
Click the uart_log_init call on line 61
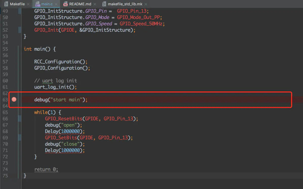click(56, 87)
